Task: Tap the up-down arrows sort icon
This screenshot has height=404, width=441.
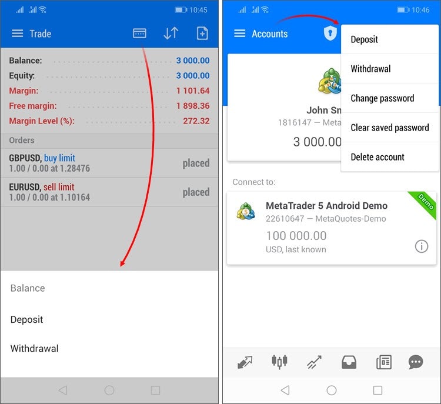Action: tap(171, 34)
